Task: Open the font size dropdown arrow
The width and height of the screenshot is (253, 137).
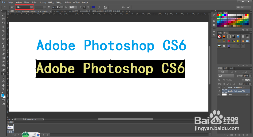Action: pyautogui.click(x=62, y=7)
